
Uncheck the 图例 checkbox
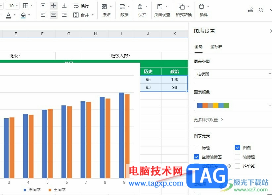tap(238, 148)
